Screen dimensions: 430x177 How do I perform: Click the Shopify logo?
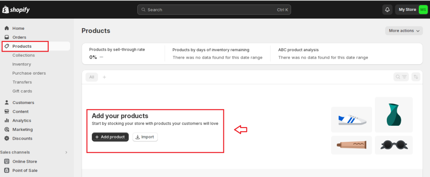pos(16,10)
